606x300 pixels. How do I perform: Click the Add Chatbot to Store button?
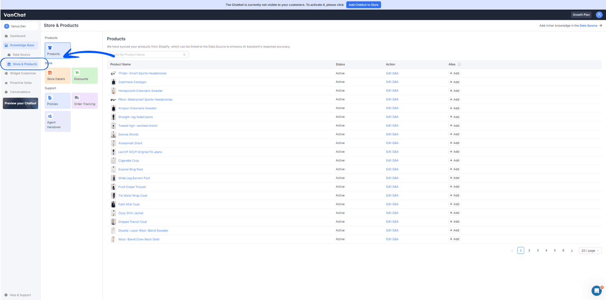tap(364, 5)
